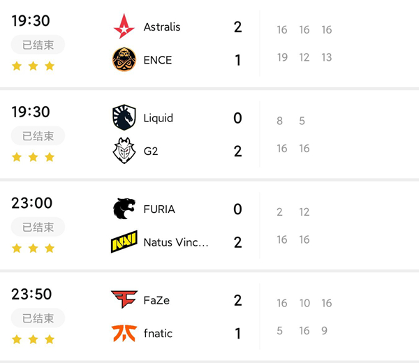
Task: Click star rating of Astralis vs ENCE
Action: [33, 66]
